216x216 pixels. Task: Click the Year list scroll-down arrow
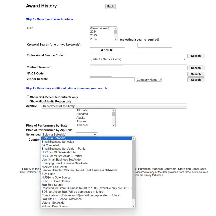(115, 39)
